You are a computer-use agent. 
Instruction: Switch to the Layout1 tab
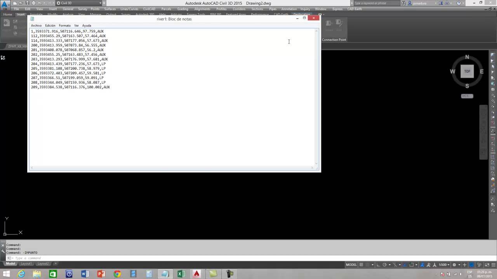pos(26,263)
